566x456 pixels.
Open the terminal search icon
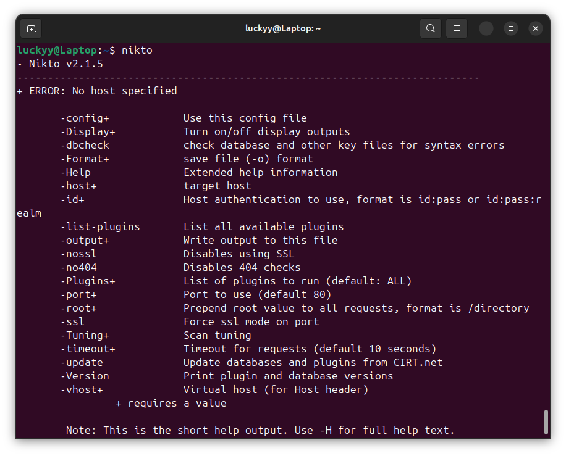pyautogui.click(x=431, y=28)
